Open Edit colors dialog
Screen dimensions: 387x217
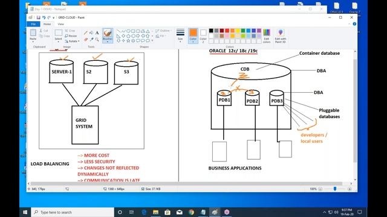point(267,36)
